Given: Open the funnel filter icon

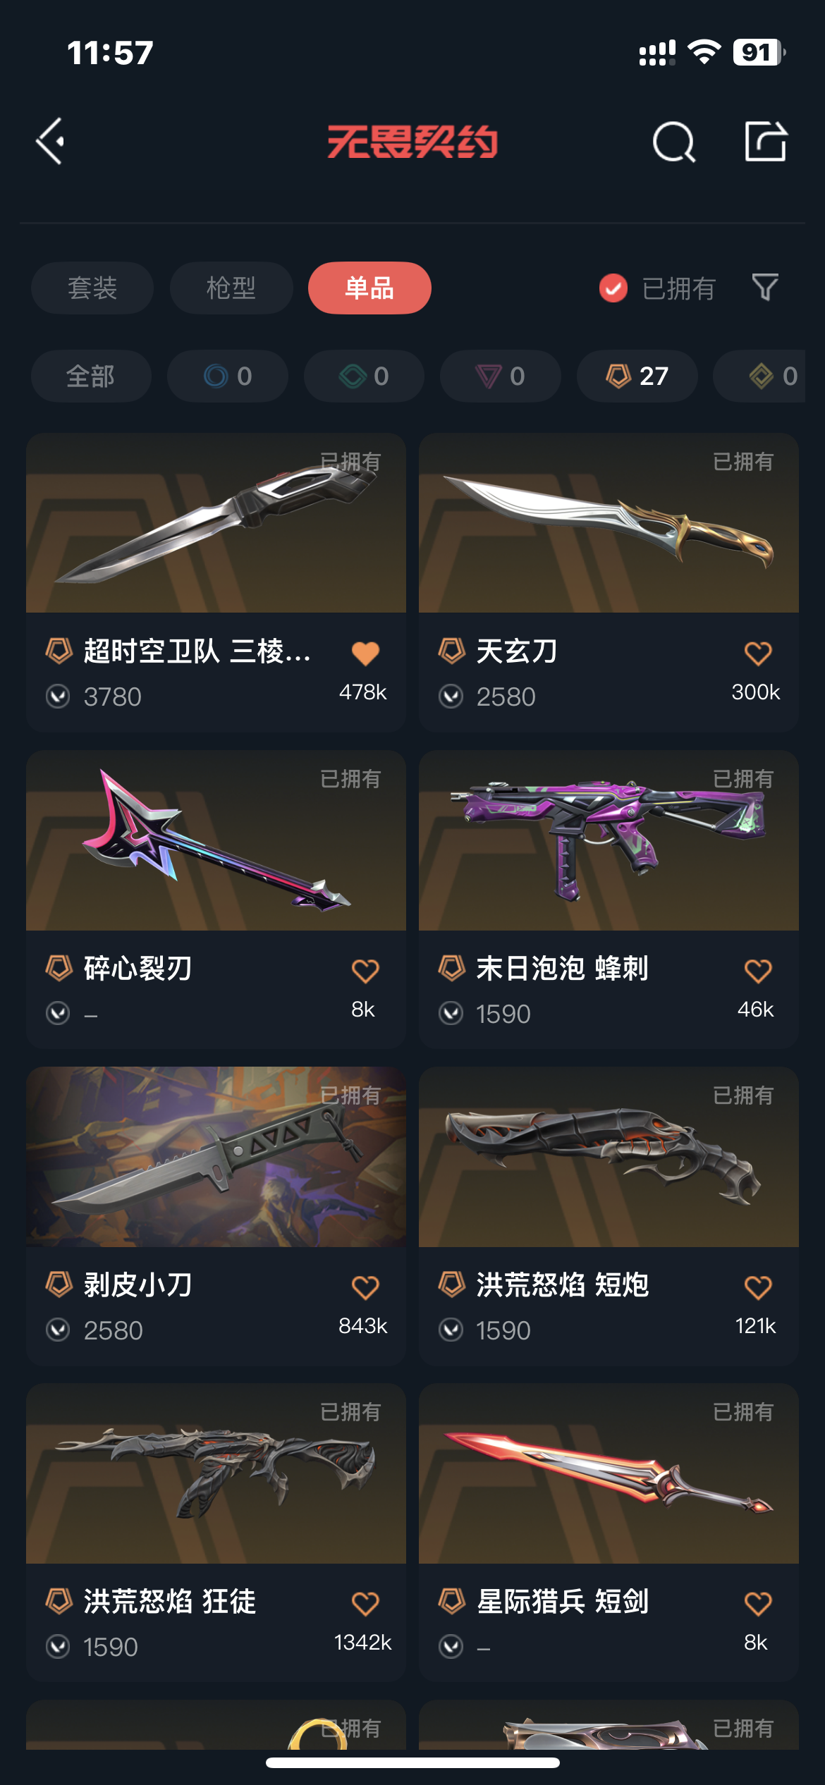Looking at the screenshot, I should [765, 288].
